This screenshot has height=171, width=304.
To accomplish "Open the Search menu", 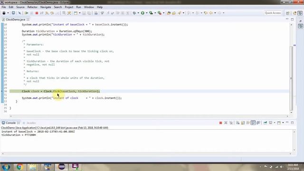I will 58,7.
